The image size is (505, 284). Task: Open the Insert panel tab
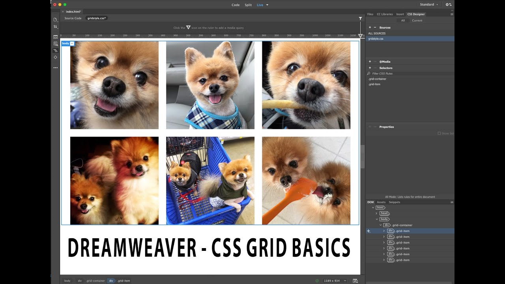[400, 14]
